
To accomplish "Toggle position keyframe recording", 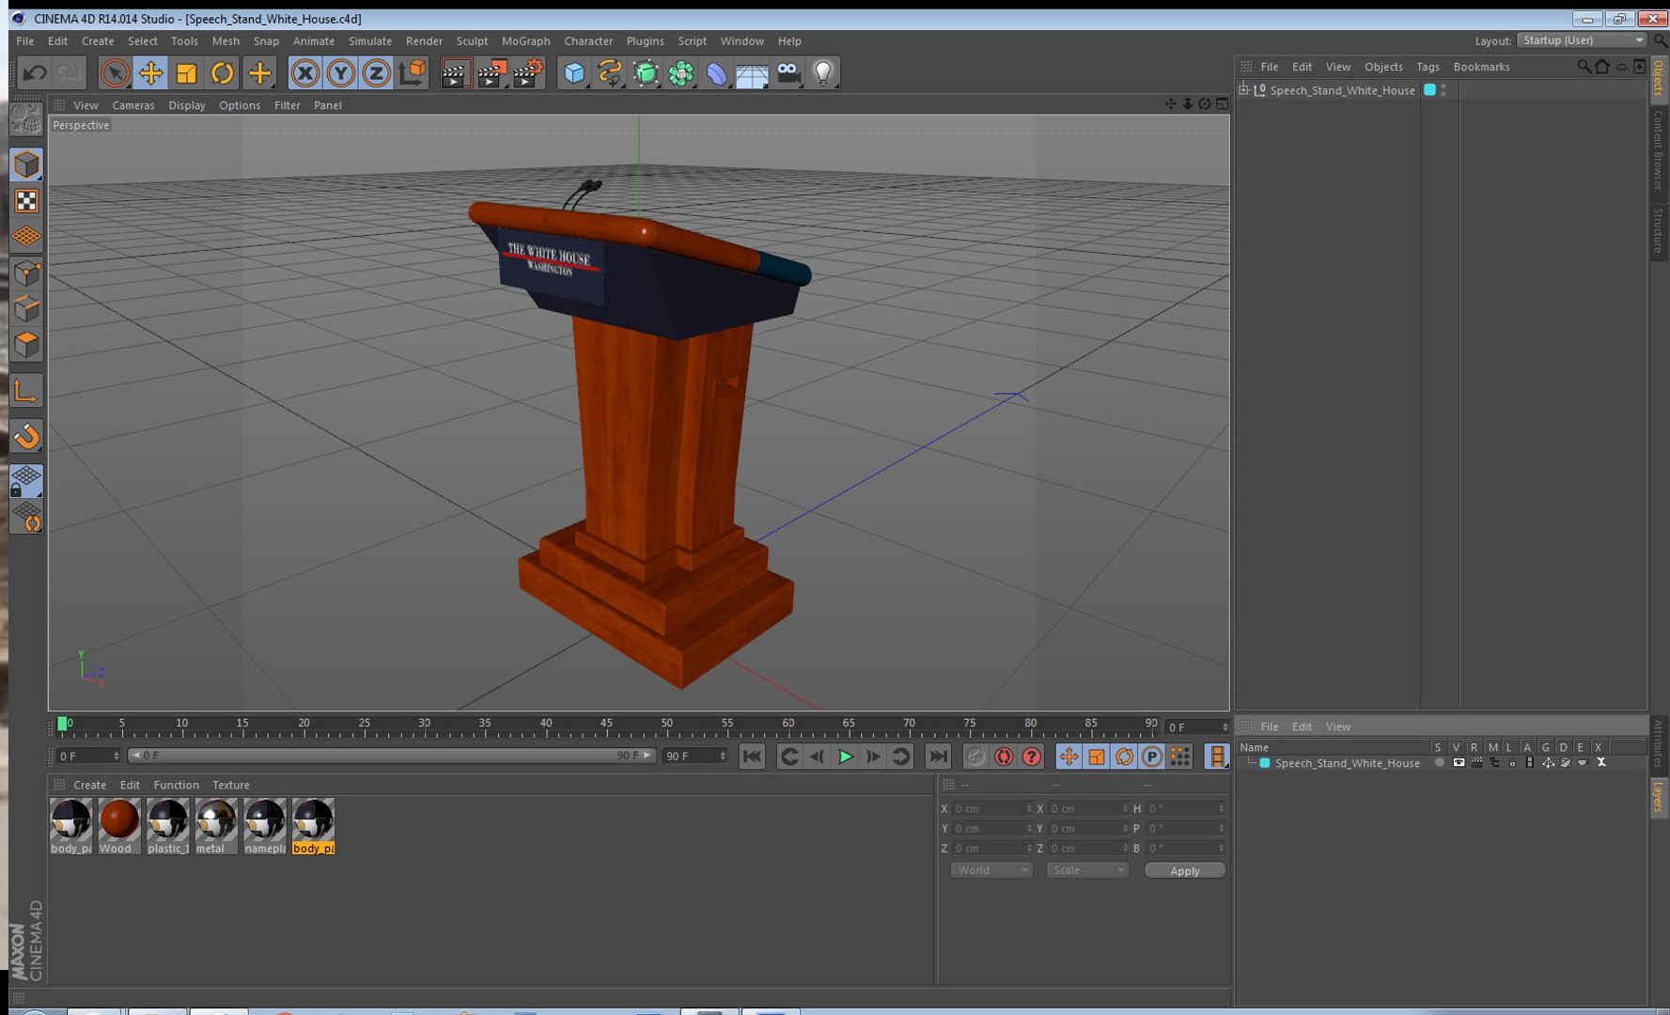I will point(1069,757).
